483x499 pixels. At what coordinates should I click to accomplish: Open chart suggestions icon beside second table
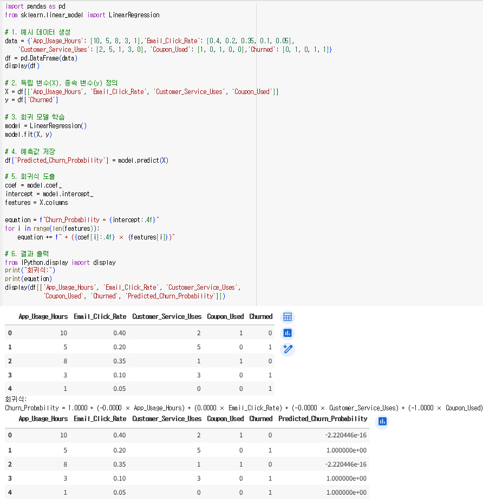tap(382, 422)
